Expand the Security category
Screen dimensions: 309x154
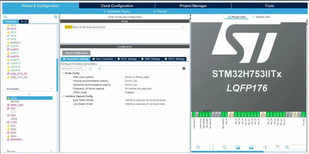click(x=51, y=151)
